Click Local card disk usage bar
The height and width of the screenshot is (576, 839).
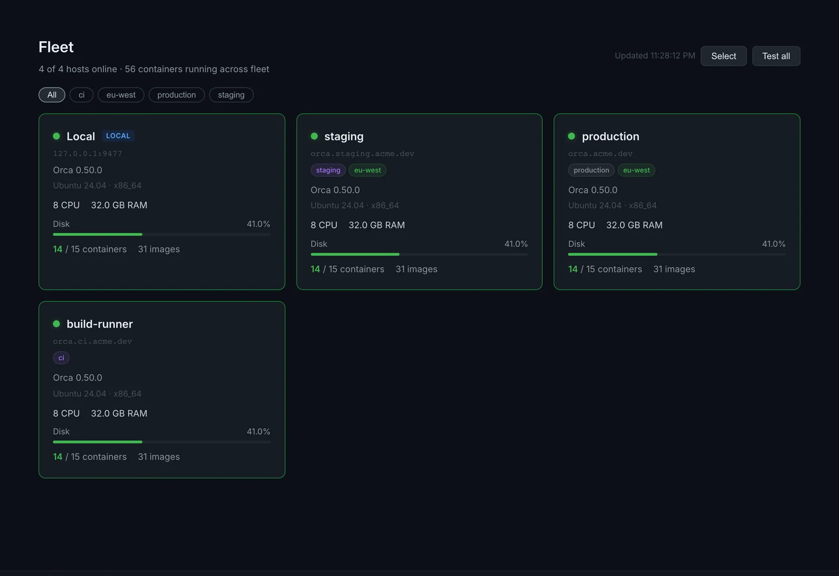(x=162, y=234)
